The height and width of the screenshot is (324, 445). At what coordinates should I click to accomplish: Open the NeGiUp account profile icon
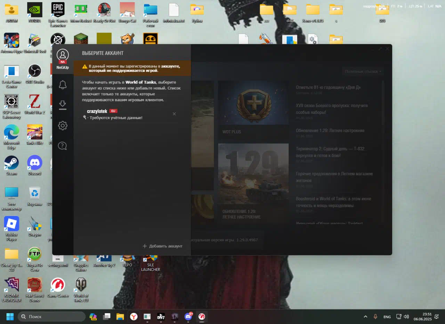[63, 55]
